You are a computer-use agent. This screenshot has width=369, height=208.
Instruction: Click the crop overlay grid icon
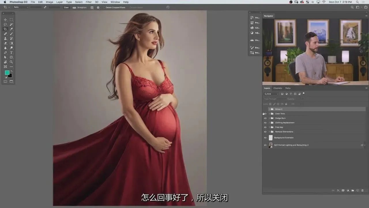click(x=92, y=8)
